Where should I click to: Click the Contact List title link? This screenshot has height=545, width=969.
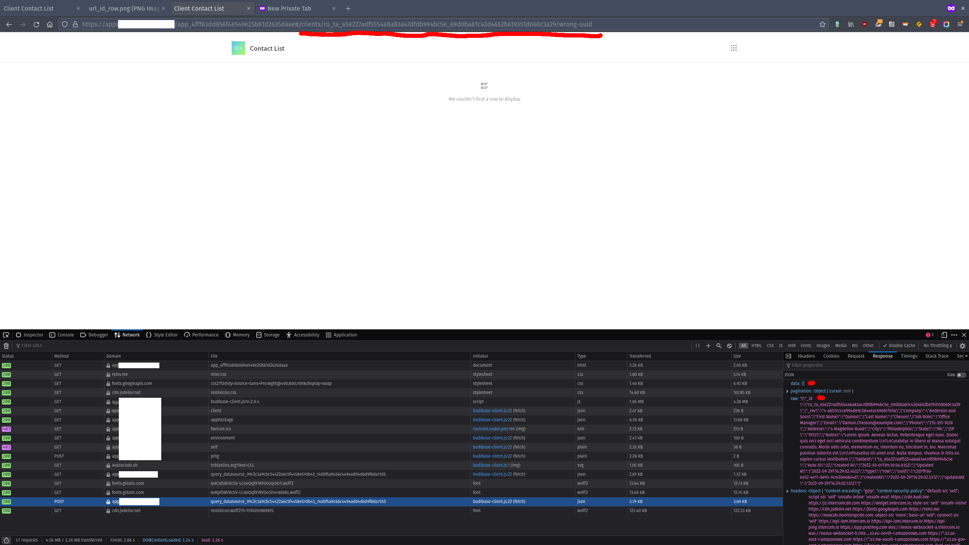[267, 48]
